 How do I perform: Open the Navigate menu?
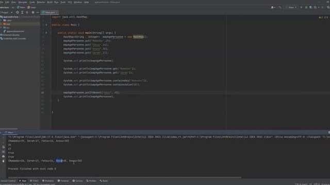coord(23,2)
